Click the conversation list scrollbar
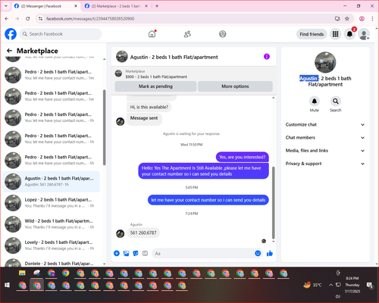This screenshot has height=303, width=379. point(105,127)
